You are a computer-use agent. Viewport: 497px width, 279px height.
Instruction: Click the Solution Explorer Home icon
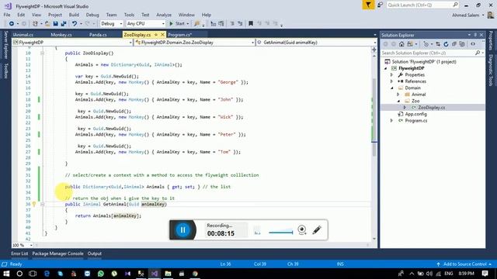point(401,44)
